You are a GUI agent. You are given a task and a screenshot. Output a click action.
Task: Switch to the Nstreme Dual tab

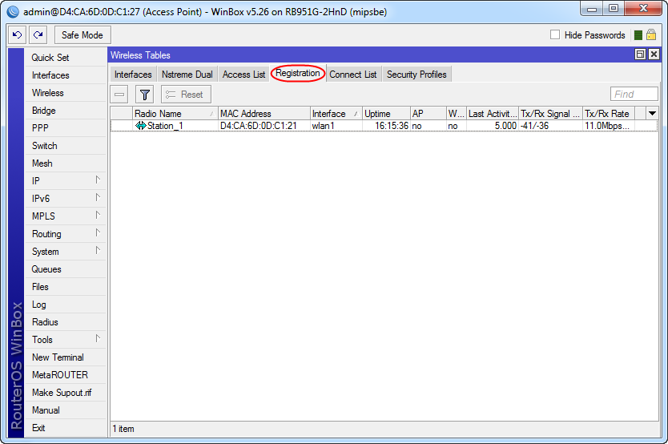pyautogui.click(x=187, y=75)
